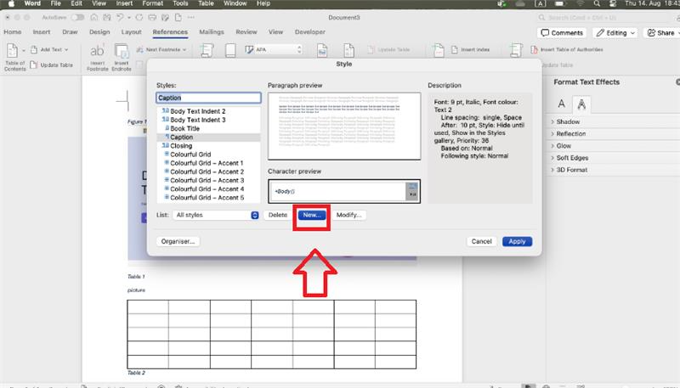The width and height of the screenshot is (680, 388).
Task: Click the Modify... button
Action: tap(348, 215)
